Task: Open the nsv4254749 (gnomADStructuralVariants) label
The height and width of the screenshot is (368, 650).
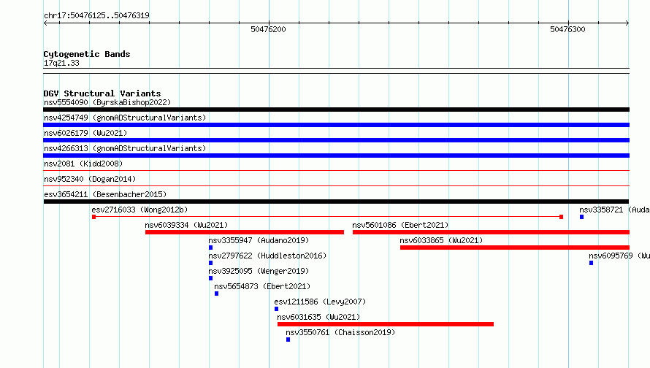Action: point(125,118)
